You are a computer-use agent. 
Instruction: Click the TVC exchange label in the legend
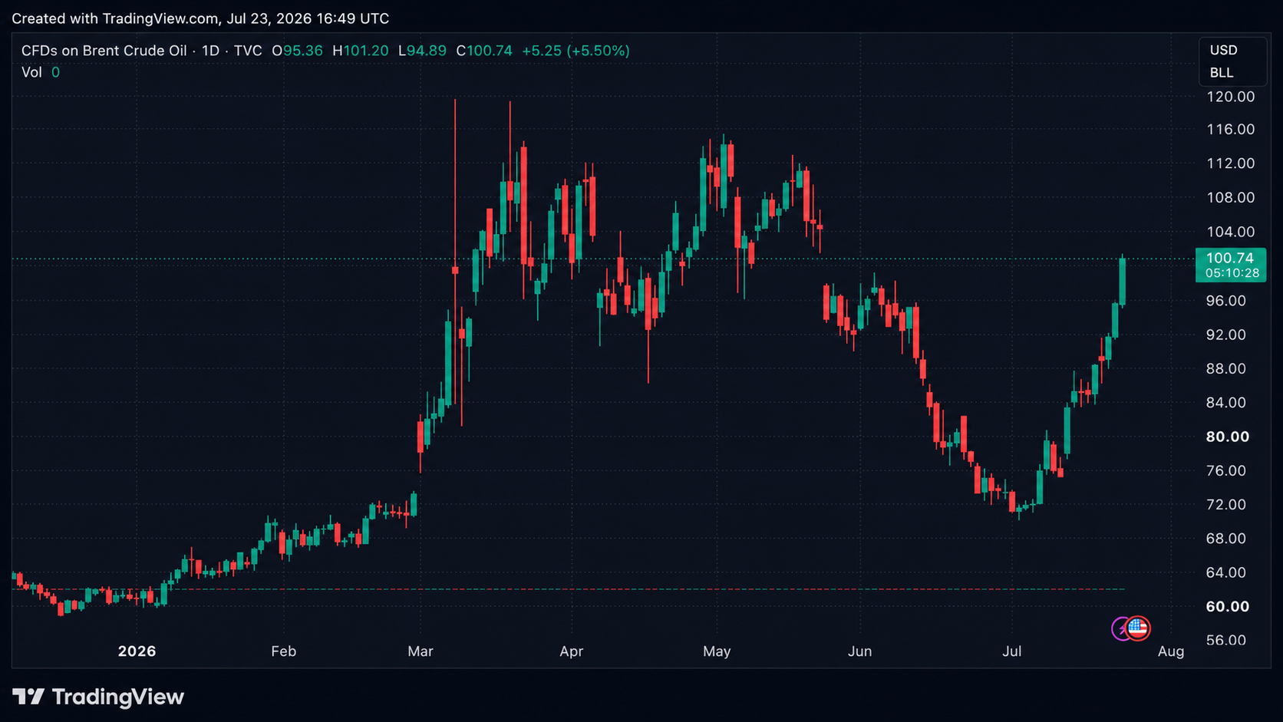(248, 51)
